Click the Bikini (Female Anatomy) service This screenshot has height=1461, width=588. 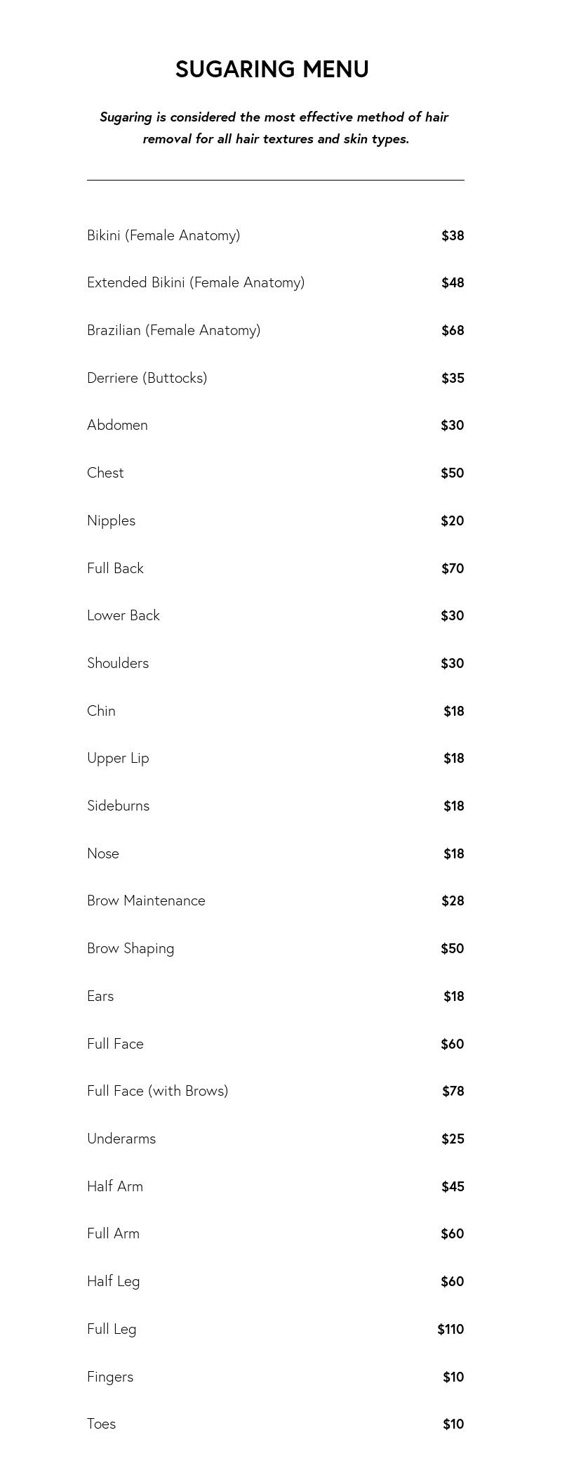click(163, 235)
